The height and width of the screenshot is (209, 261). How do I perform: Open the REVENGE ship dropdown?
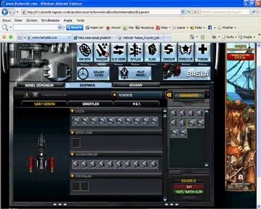(137, 95)
